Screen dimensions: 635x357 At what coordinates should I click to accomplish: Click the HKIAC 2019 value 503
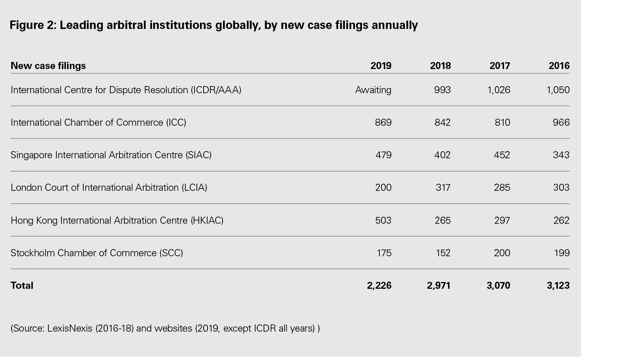pos(383,221)
